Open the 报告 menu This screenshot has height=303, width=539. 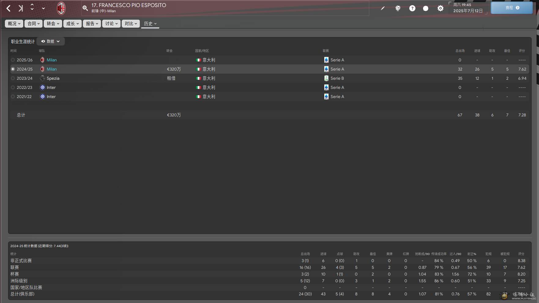pos(92,24)
